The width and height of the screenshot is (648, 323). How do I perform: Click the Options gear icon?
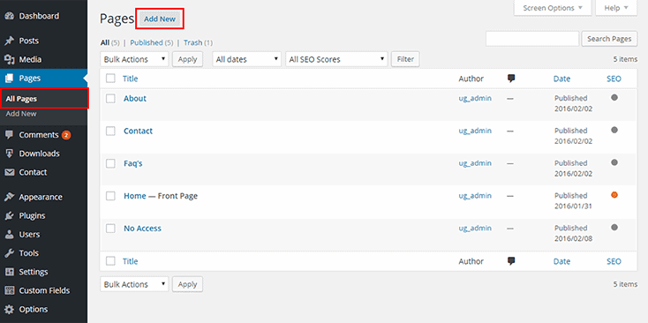[10, 310]
